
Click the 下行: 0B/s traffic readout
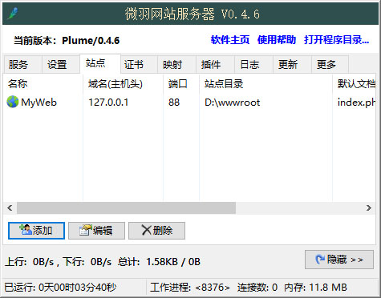(x=87, y=262)
